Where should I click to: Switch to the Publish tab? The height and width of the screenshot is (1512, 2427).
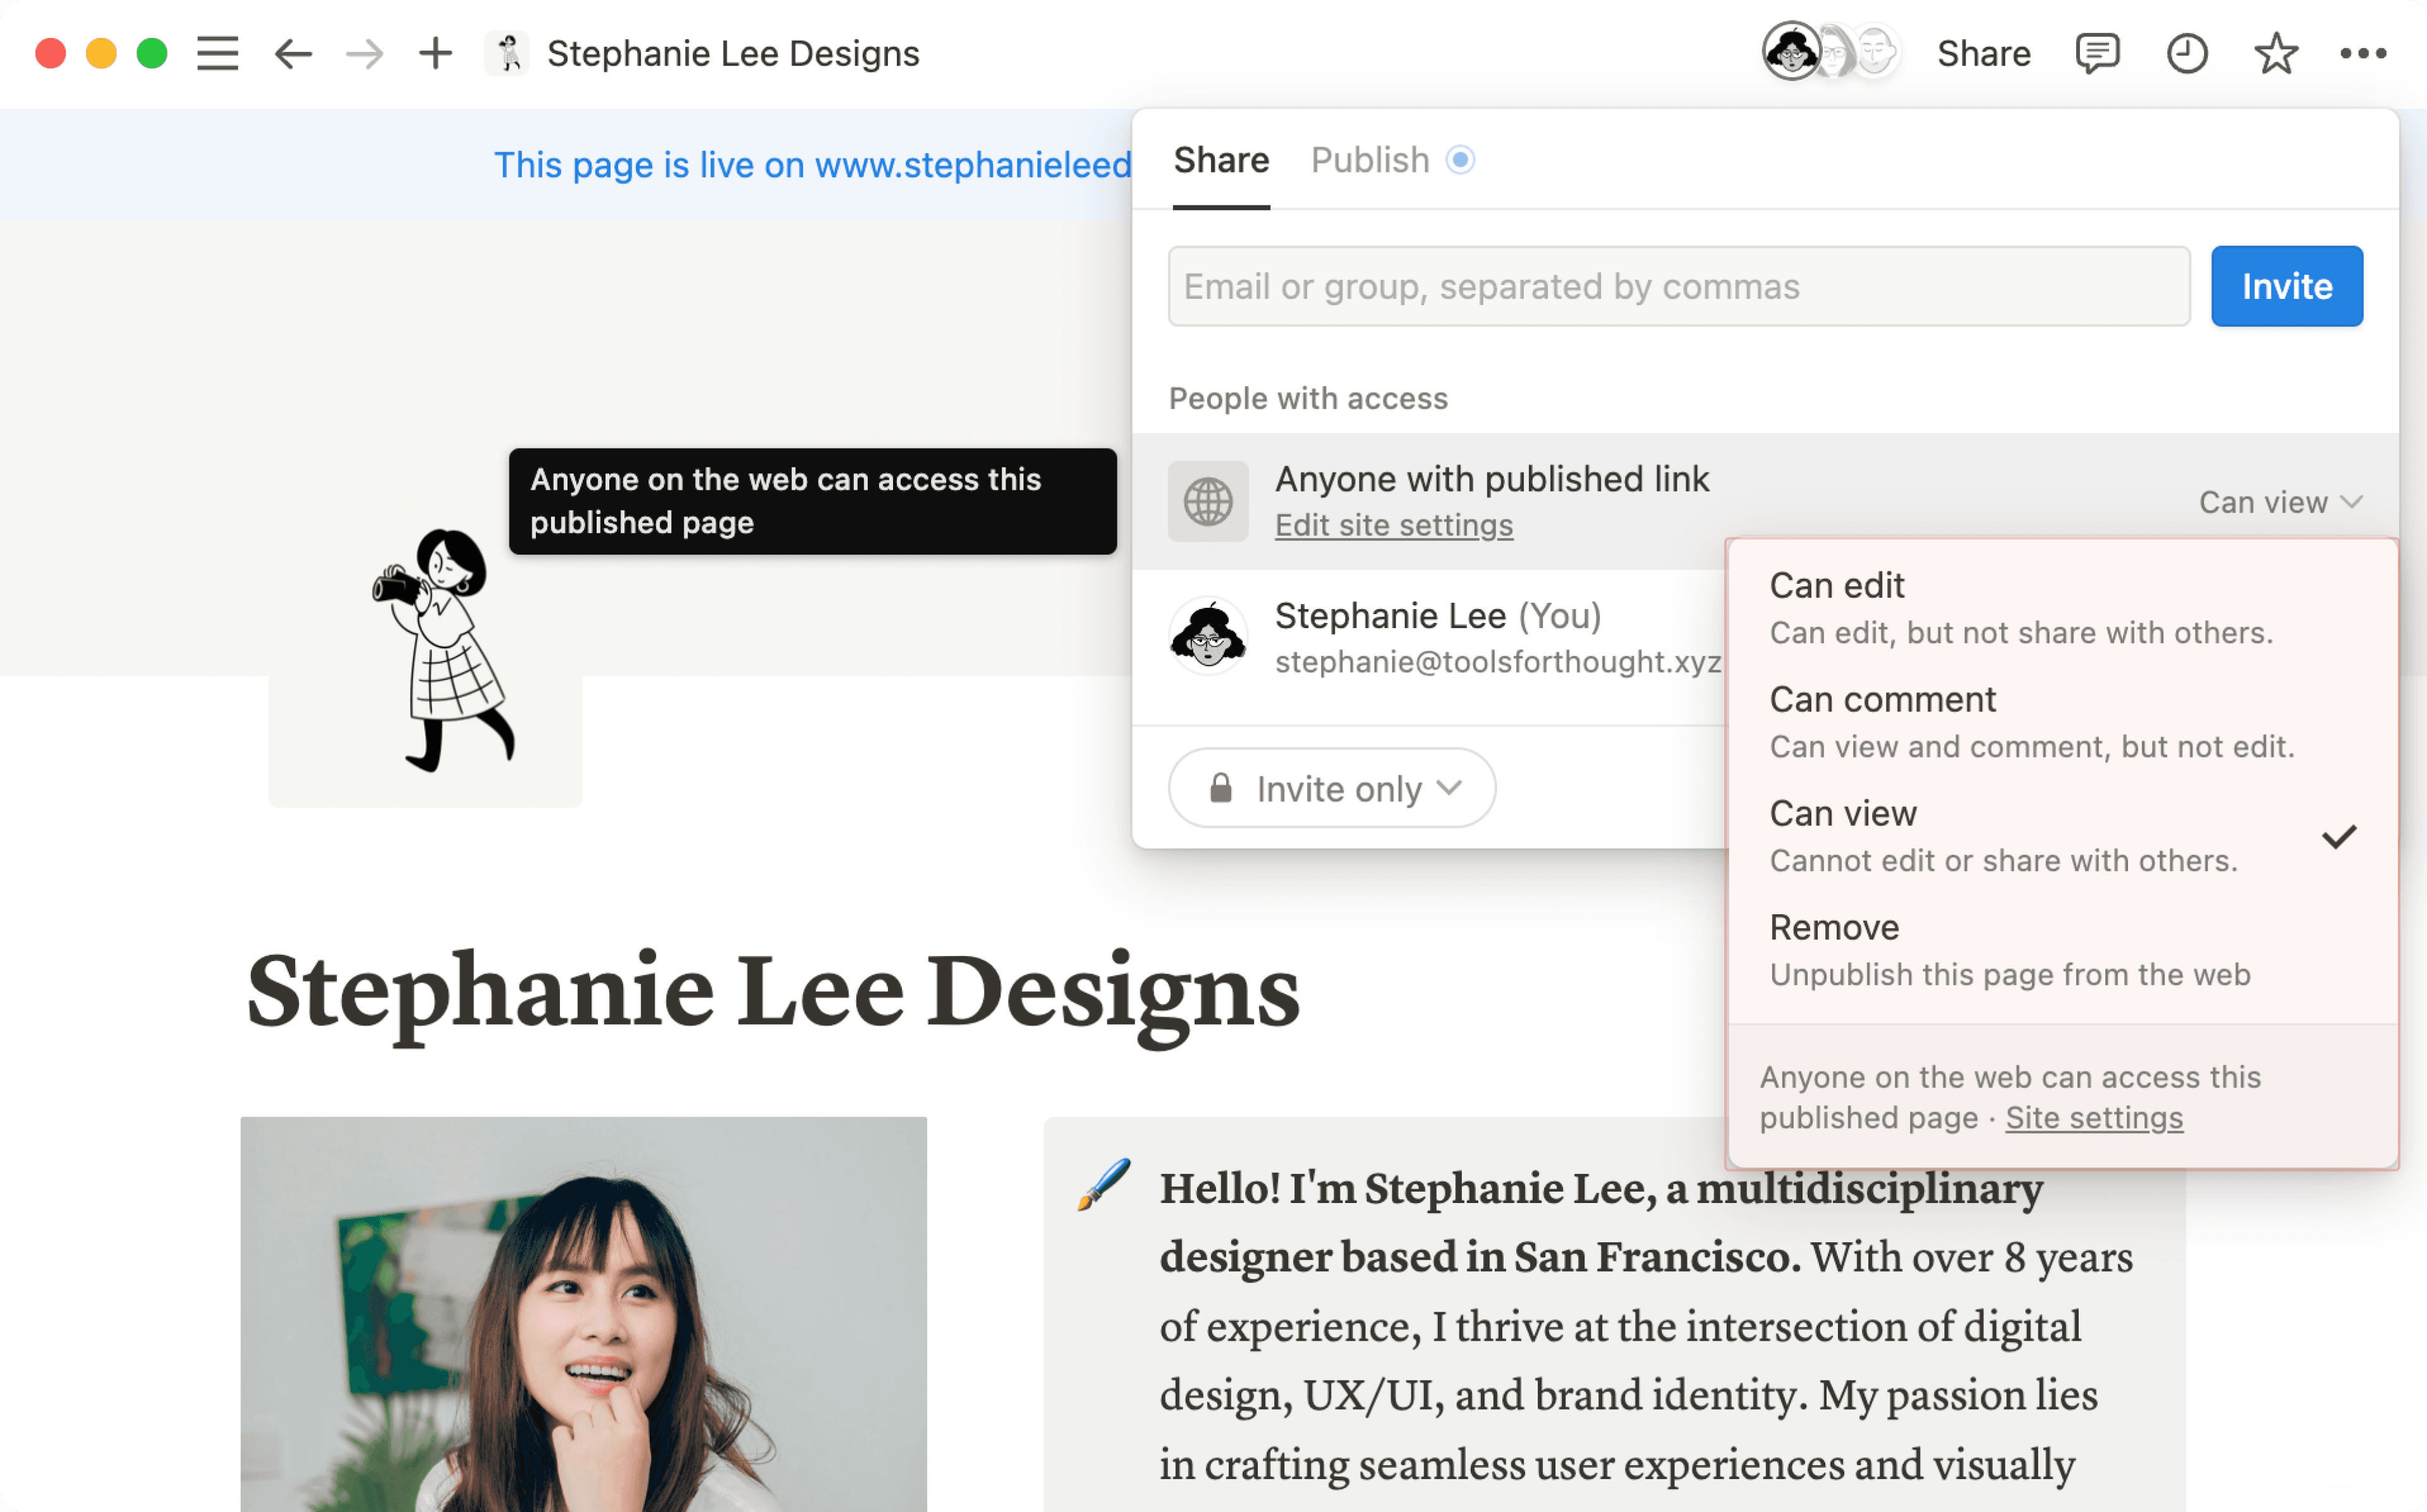click(1370, 160)
